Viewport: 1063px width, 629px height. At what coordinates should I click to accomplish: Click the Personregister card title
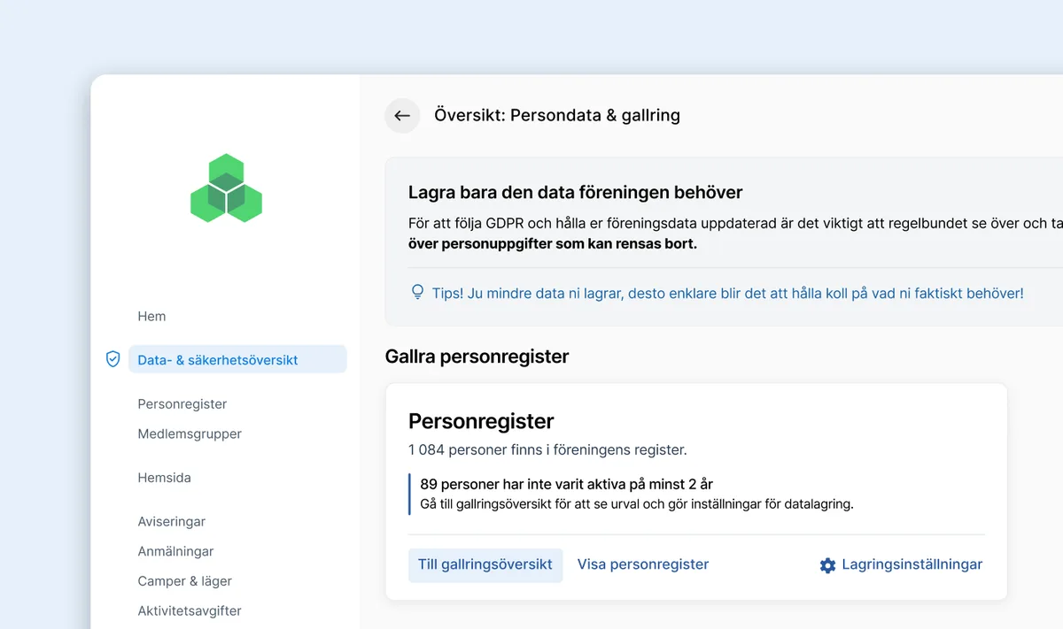[481, 421]
